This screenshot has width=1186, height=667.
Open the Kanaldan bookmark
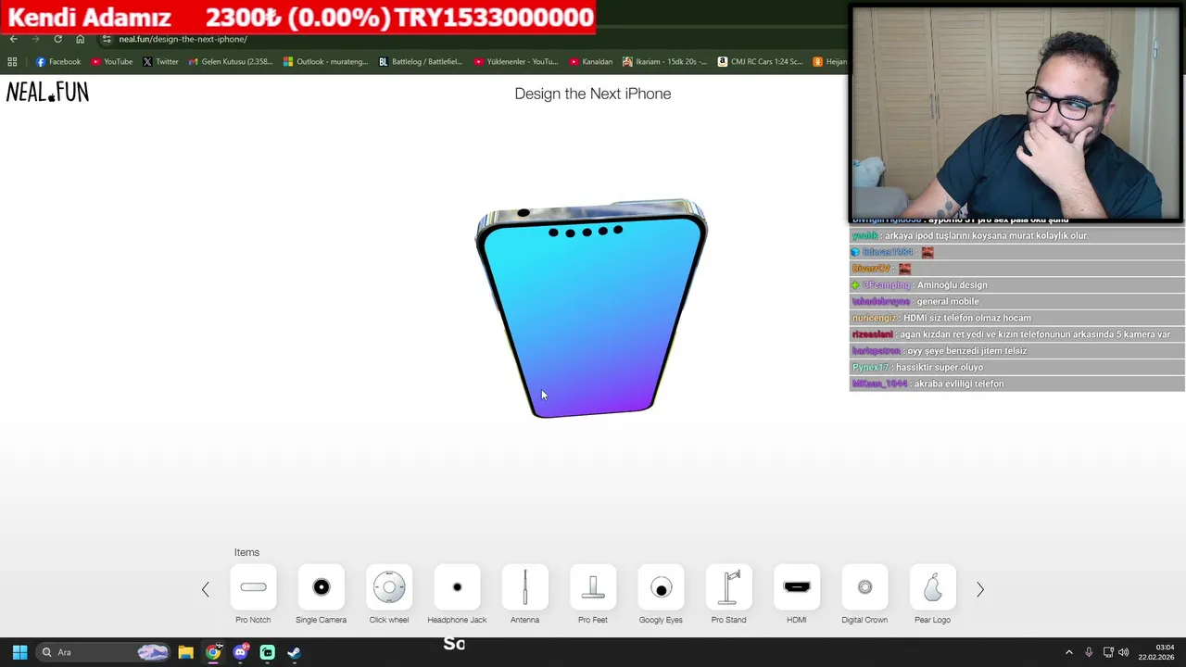tap(590, 62)
